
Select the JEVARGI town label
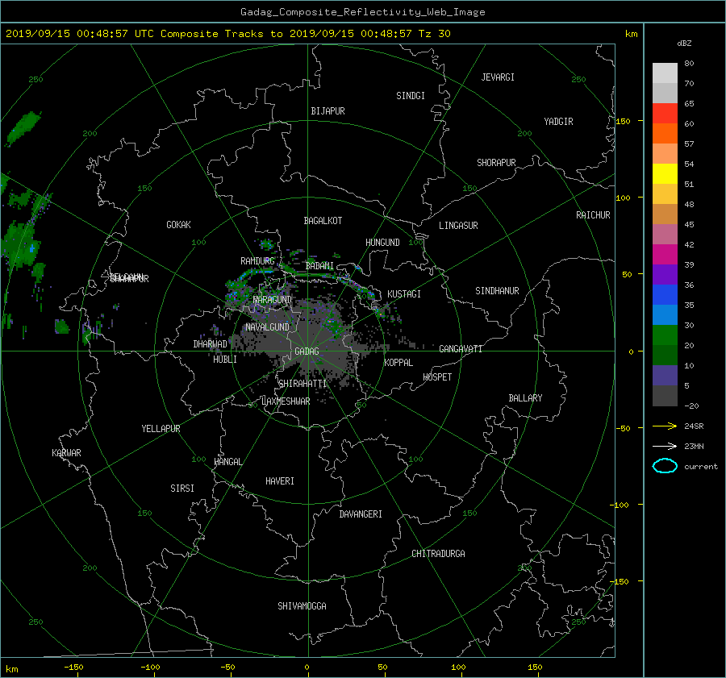(498, 77)
